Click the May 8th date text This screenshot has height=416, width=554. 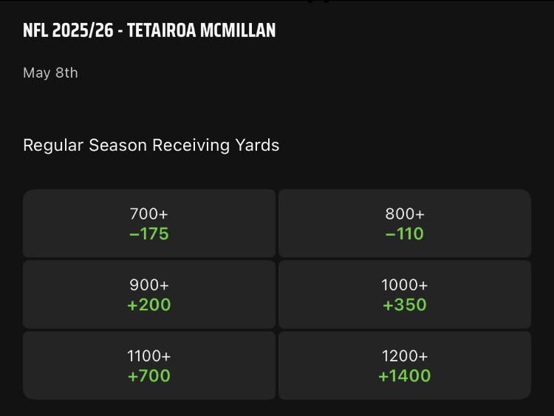coord(50,72)
